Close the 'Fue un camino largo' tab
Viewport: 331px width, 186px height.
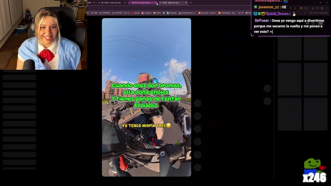tap(155, 3)
